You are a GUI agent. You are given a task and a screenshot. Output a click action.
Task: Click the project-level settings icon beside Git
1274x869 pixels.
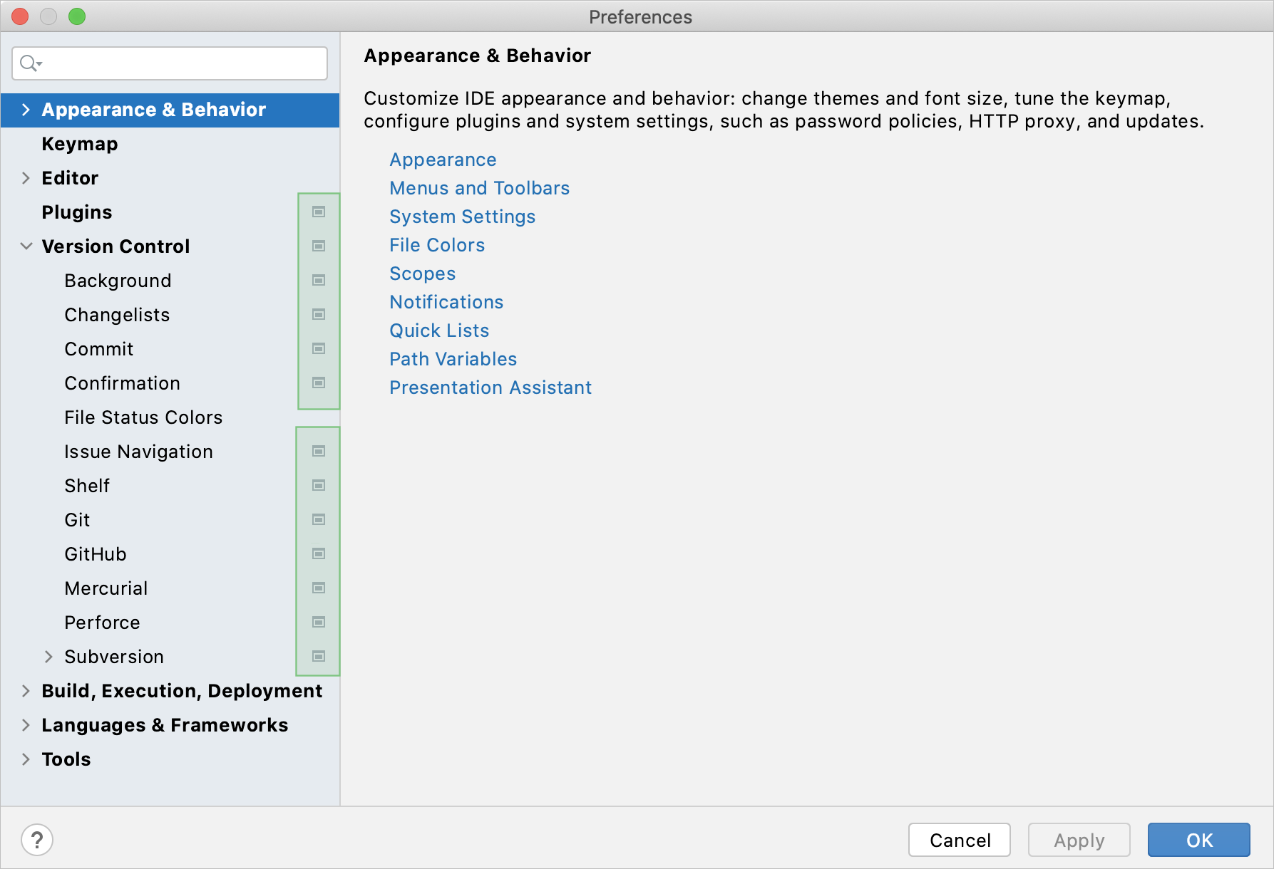point(319,519)
